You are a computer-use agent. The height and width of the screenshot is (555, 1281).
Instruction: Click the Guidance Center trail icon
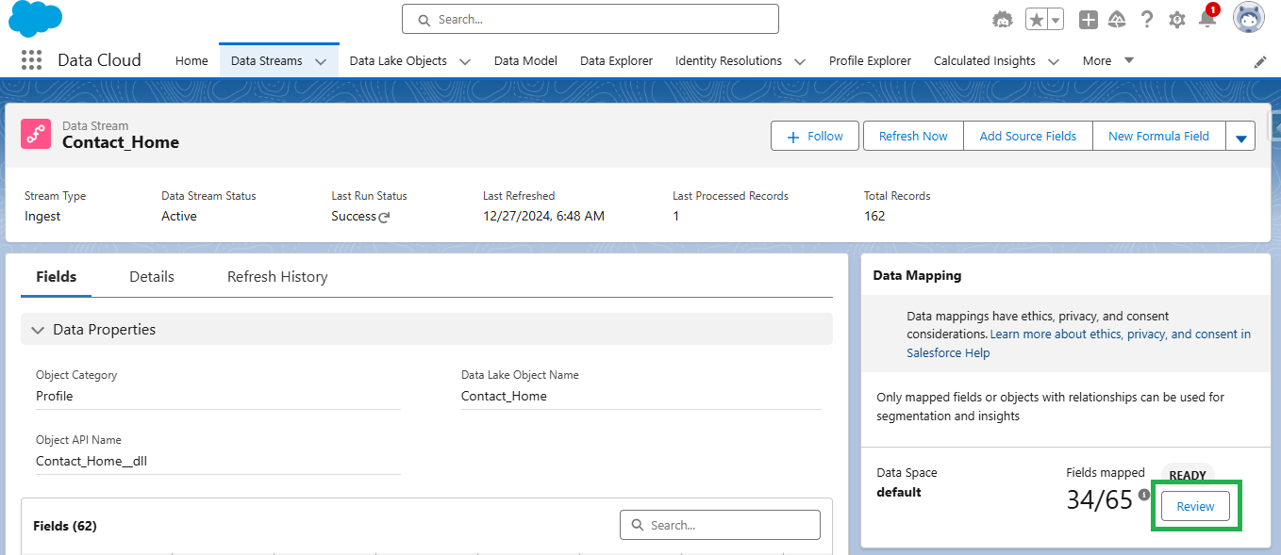(1117, 20)
